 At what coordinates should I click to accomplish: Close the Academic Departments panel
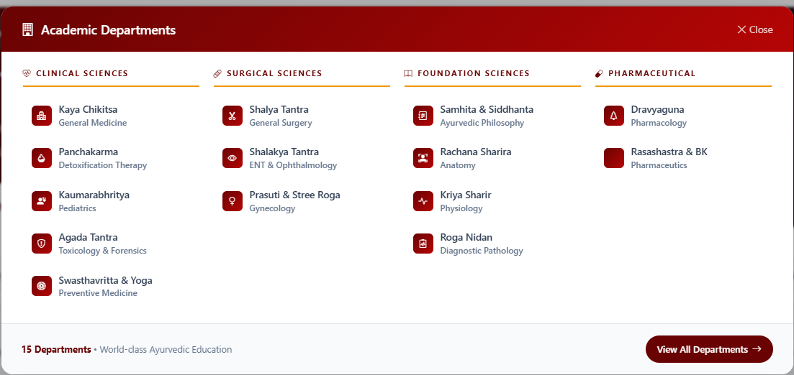754,29
